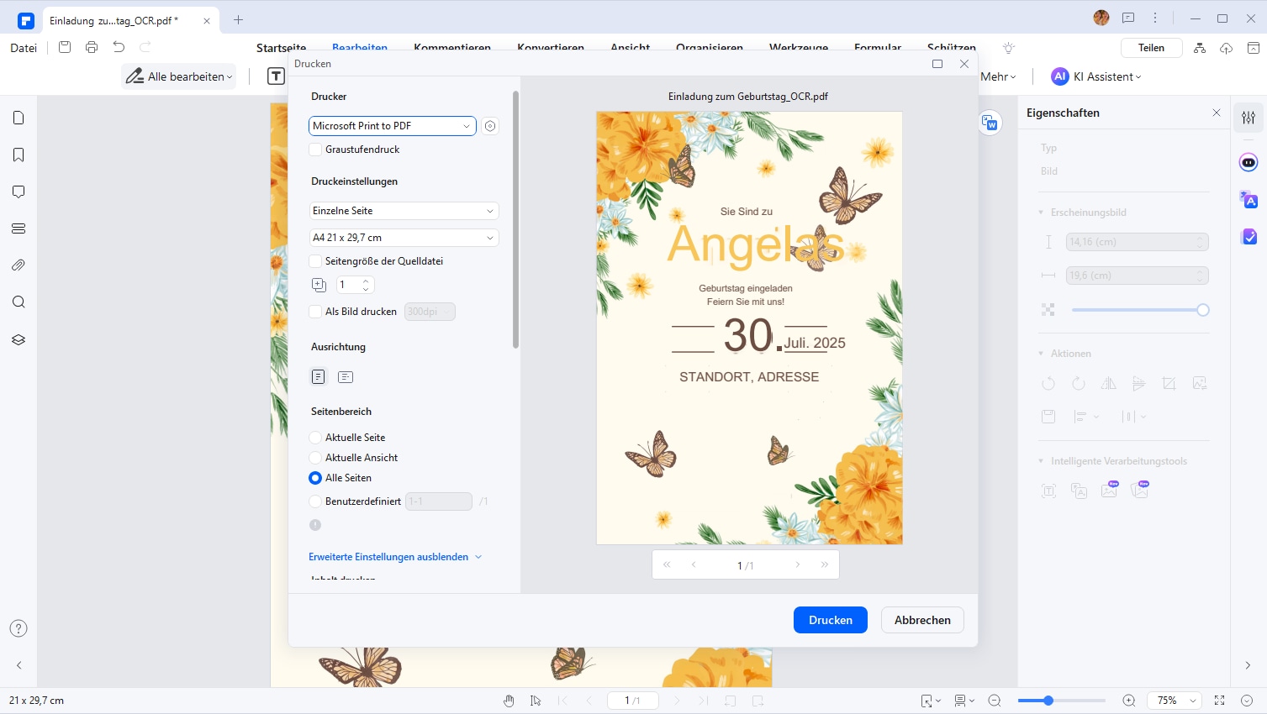1267x714 pixels.
Task: Collapse the Aktionen section
Action: pyautogui.click(x=1041, y=354)
